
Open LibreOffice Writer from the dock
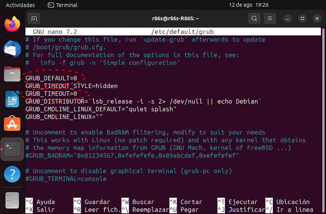pyautogui.click(x=12, y=99)
